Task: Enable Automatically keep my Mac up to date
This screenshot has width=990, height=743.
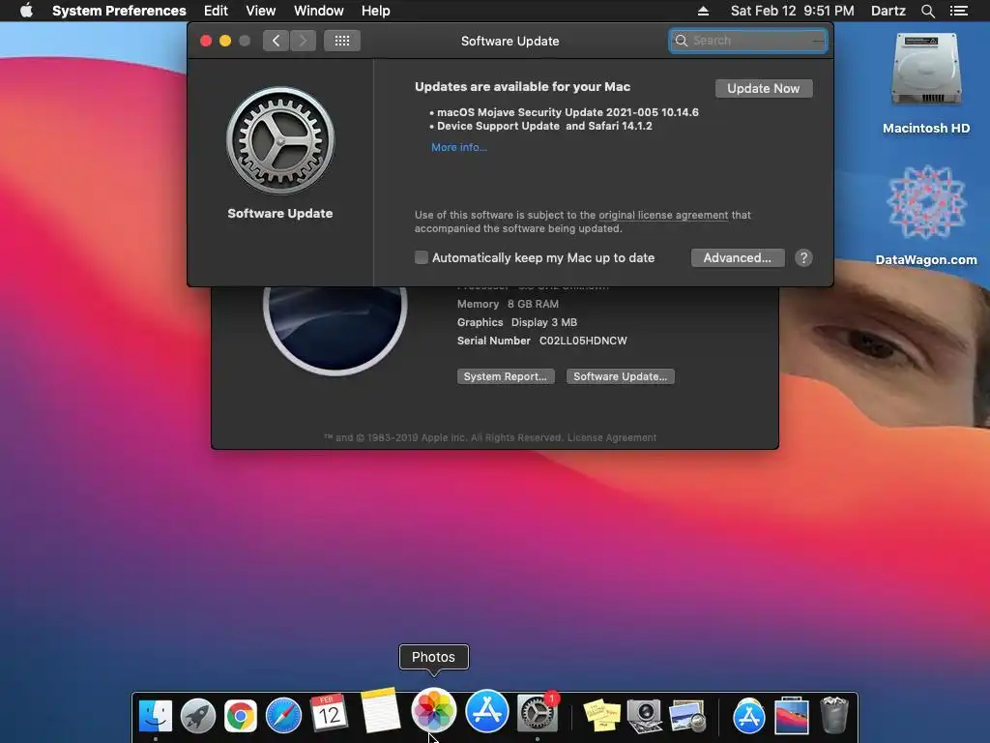Action: point(422,257)
